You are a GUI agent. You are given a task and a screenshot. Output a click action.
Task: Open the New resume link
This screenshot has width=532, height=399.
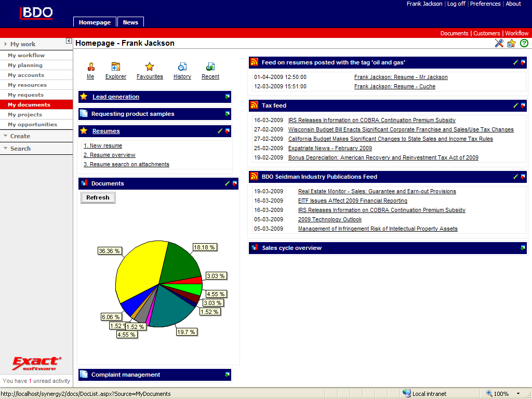point(103,145)
